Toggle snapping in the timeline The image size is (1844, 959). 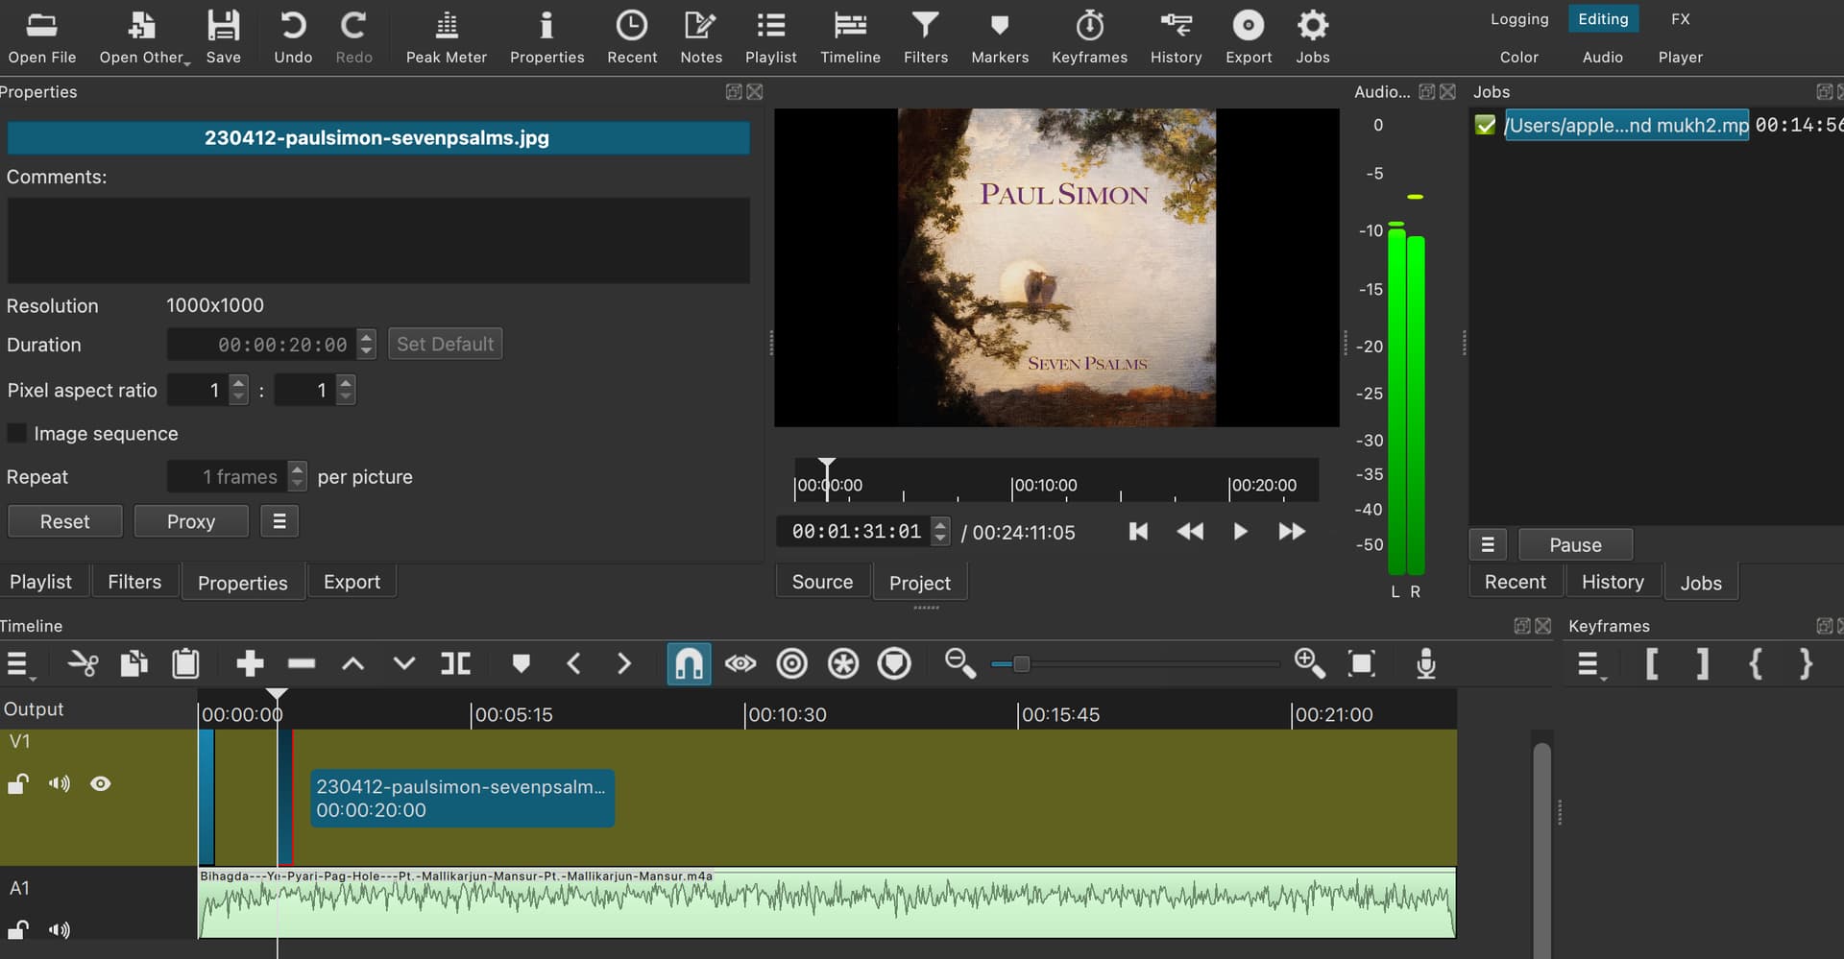click(x=688, y=662)
